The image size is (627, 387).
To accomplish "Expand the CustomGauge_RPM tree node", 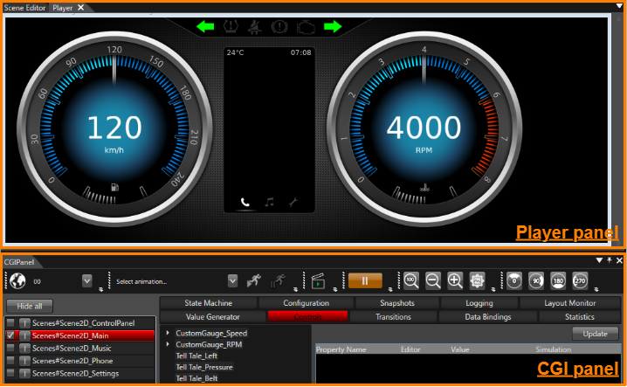I will click(x=168, y=344).
